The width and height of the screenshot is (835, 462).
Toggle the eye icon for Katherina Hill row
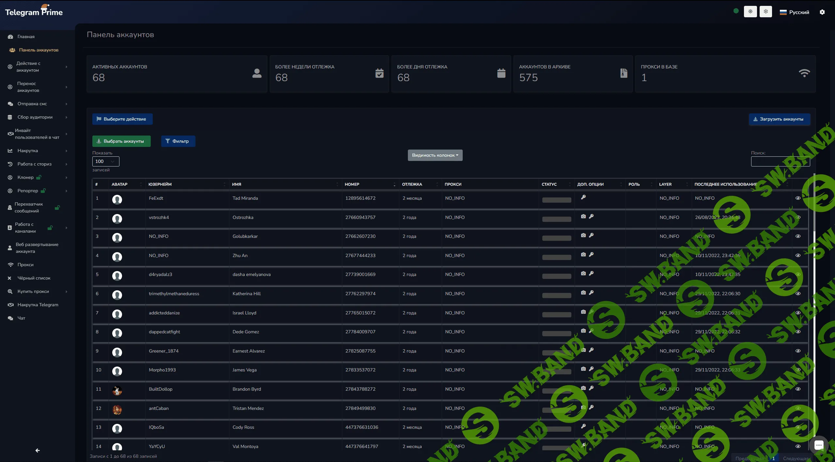point(798,294)
